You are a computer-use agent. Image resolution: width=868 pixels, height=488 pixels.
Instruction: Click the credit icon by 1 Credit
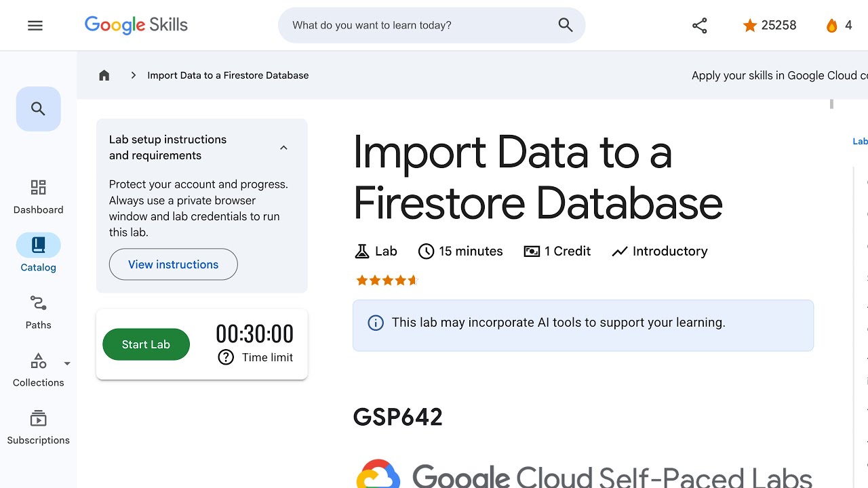click(x=532, y=251)
